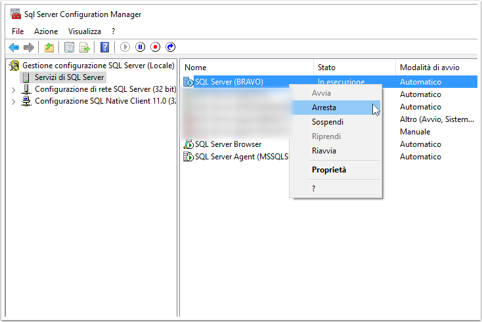
Task: Open the File menu
Action: [x=18, y=31]
